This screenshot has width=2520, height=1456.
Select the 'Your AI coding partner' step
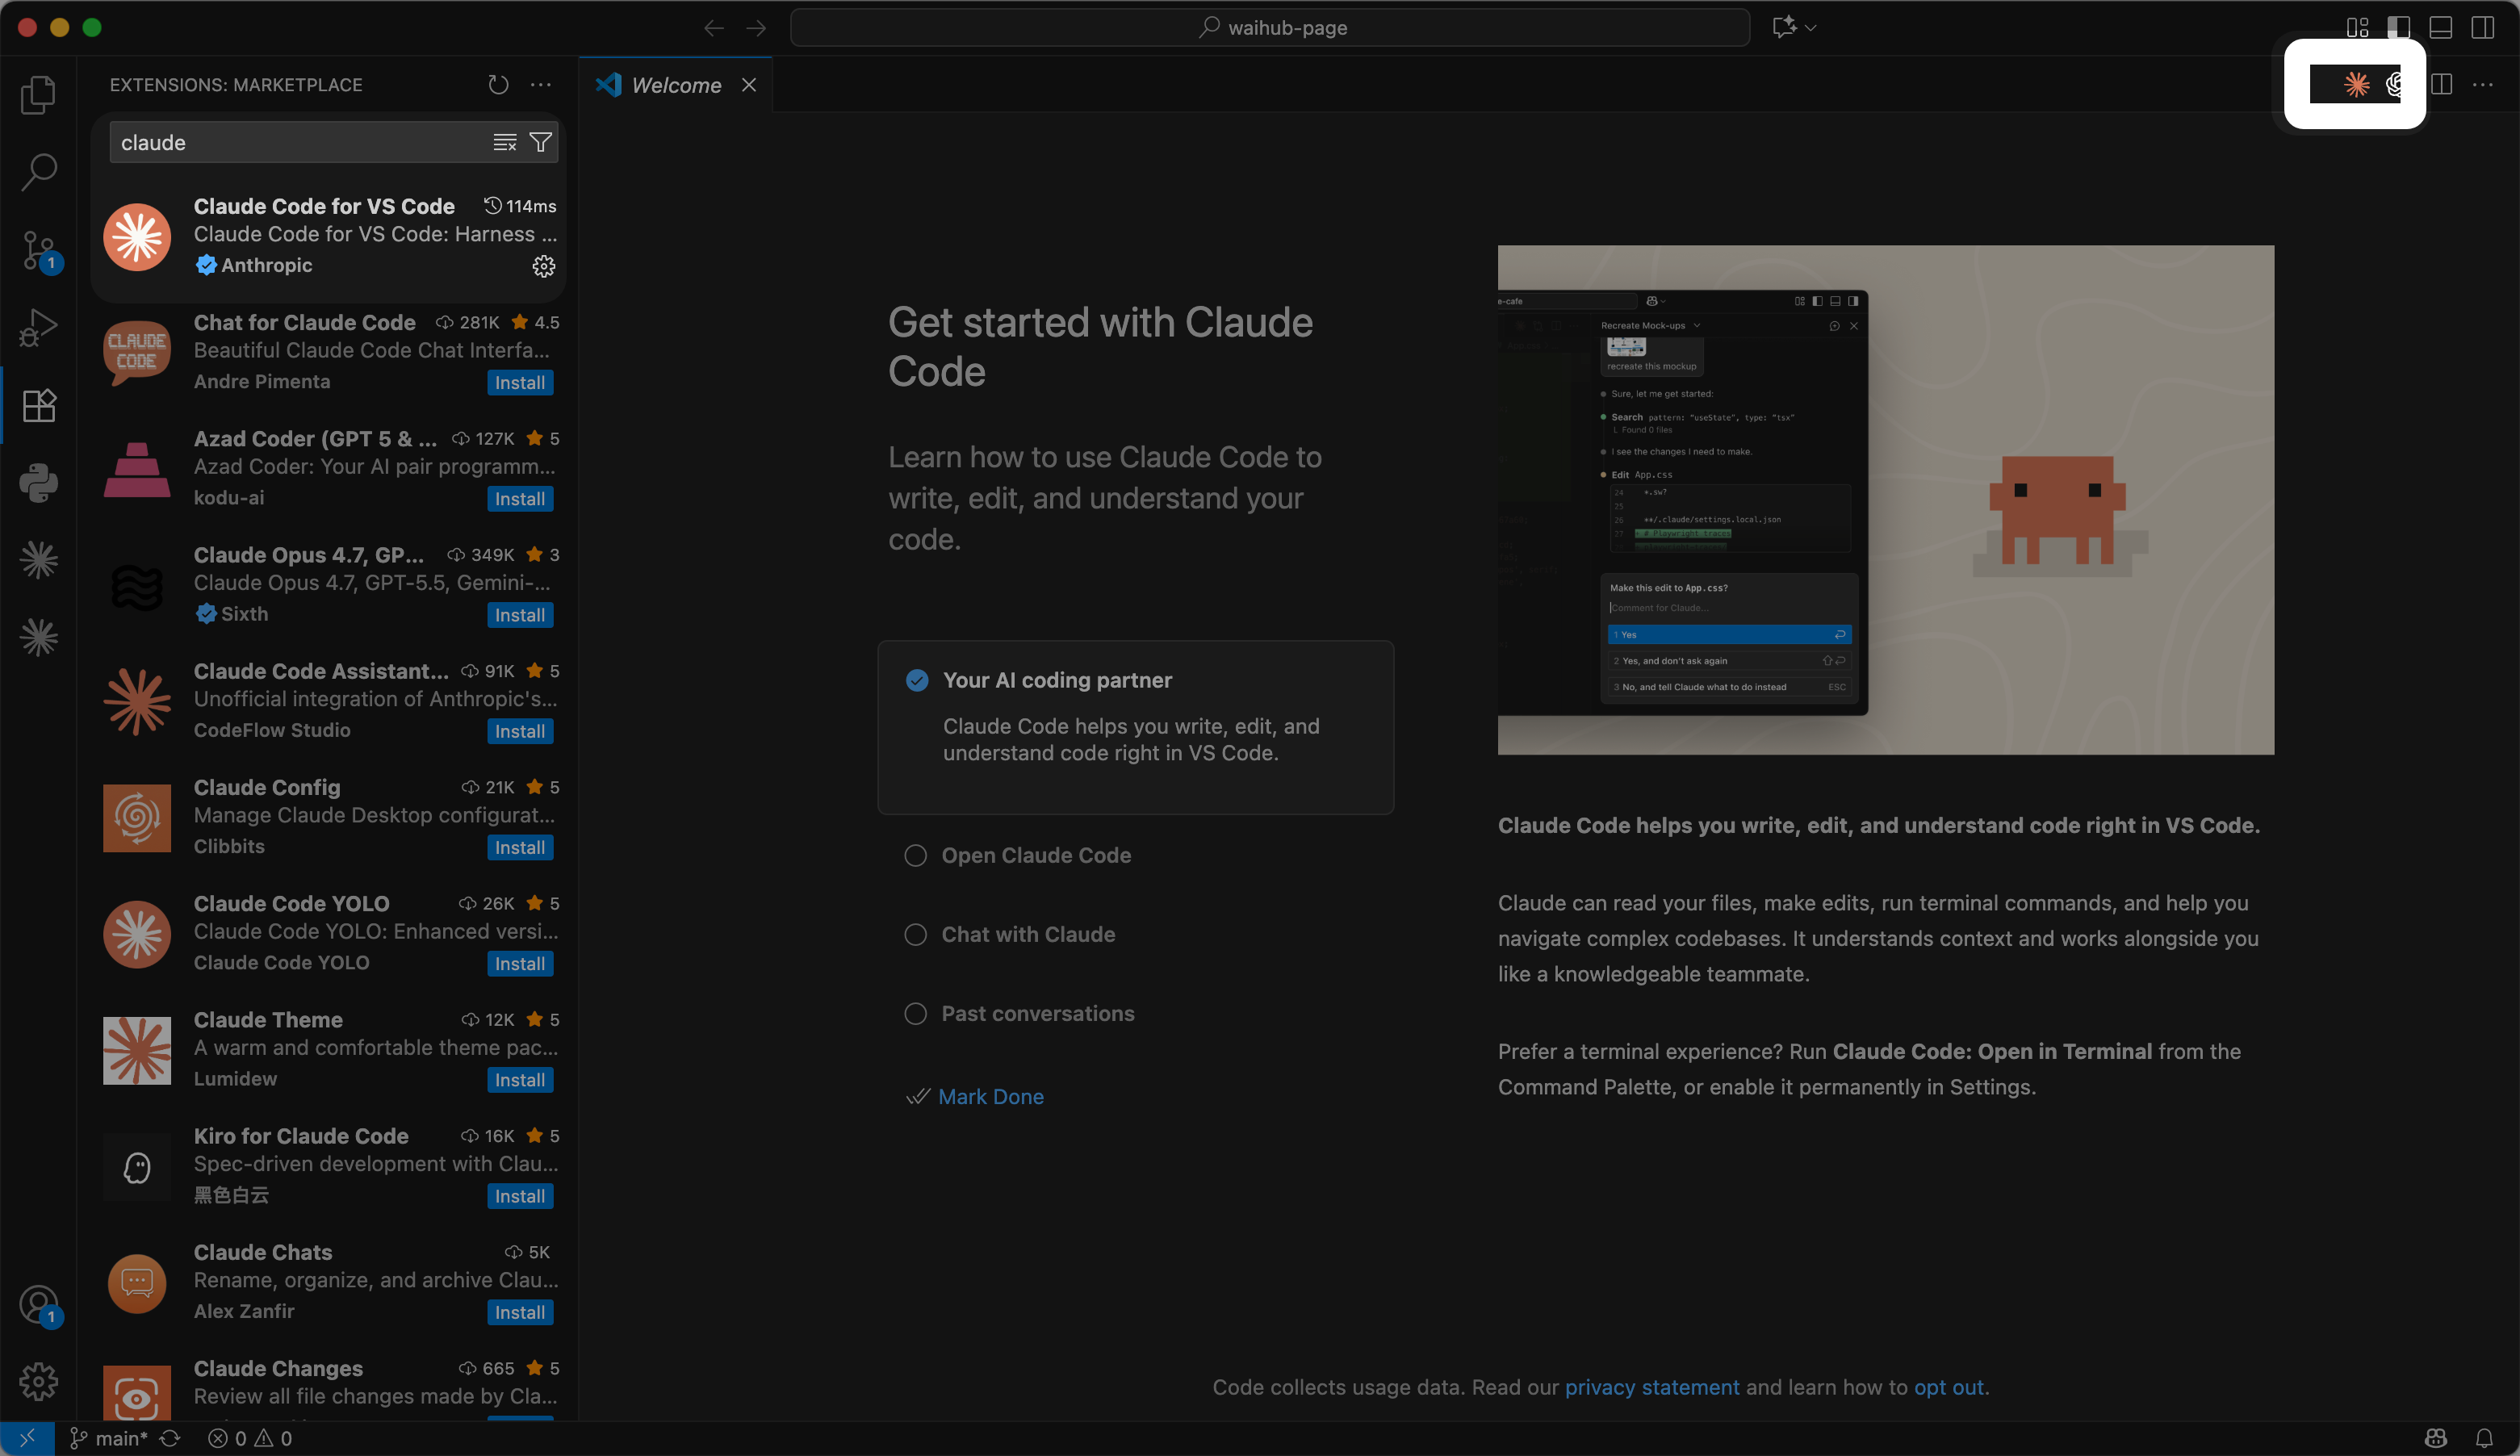(1136, 727)
